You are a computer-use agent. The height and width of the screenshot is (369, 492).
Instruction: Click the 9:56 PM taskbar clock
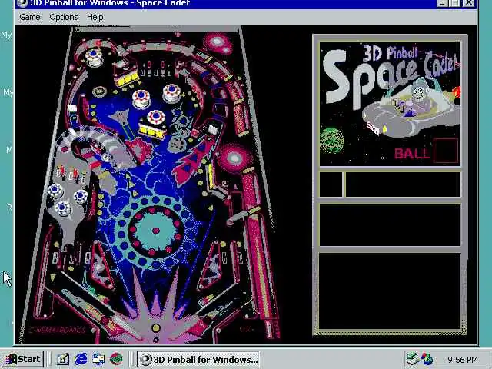tap(463, 359)
